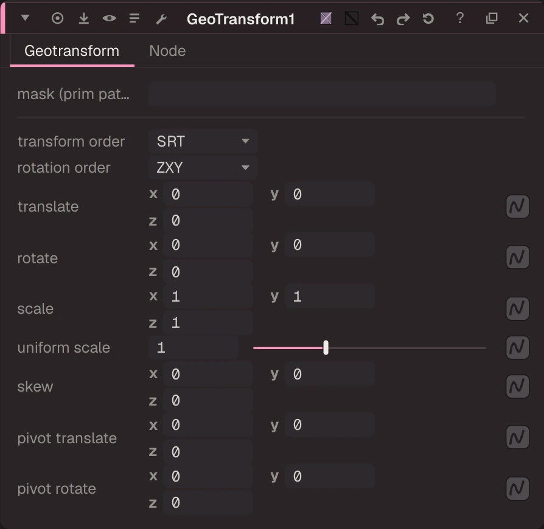Click the uniform scale slider handle
Image resolution: width=544 pixels, height=529 pixels.
[x=326, y=347]
